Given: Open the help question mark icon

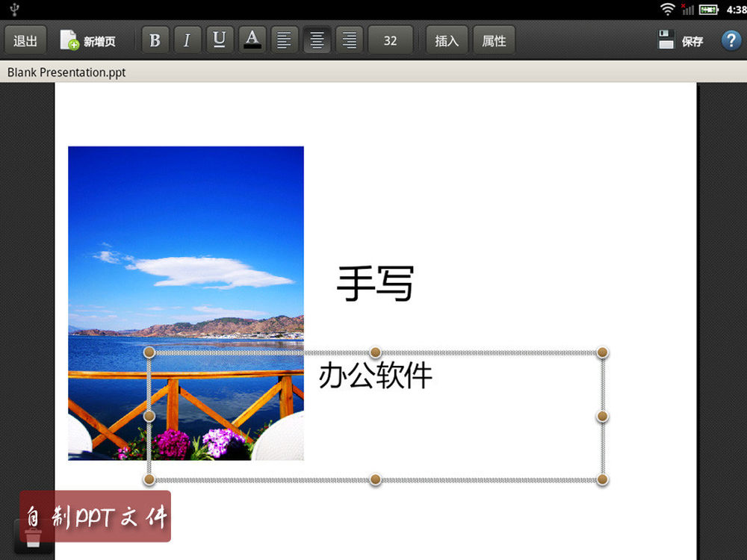Looking at the screenshot, I should point(731,40).
